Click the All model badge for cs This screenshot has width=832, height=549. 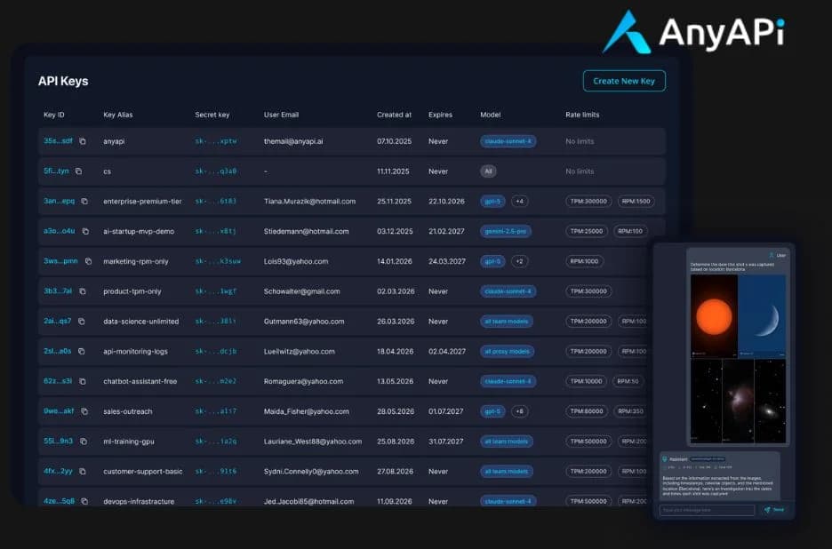(x=488, y=171)
